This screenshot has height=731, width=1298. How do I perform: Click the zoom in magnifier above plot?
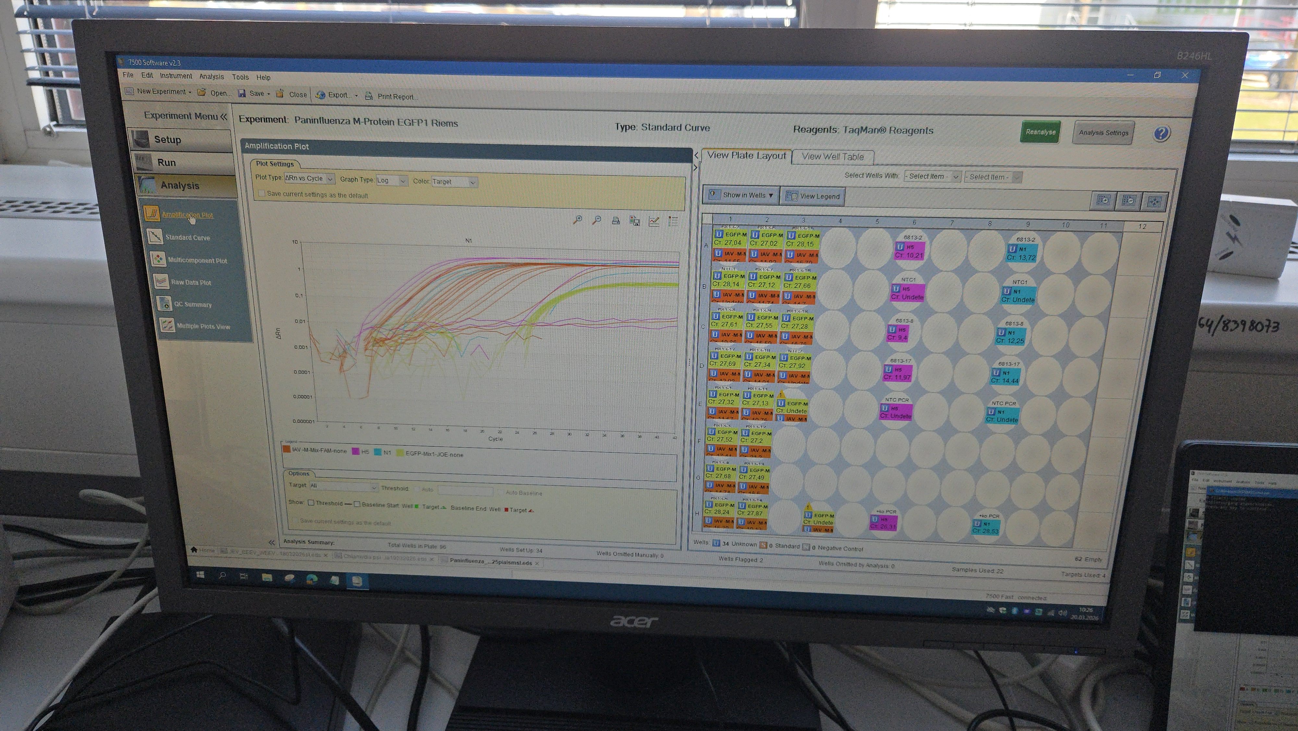(578, 220)
